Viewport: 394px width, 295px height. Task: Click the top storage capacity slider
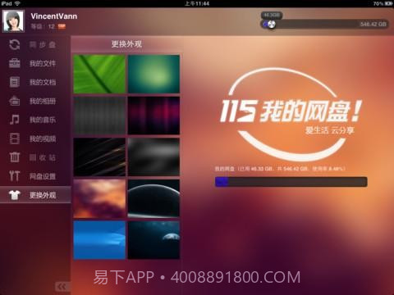[x=324, y=25]
